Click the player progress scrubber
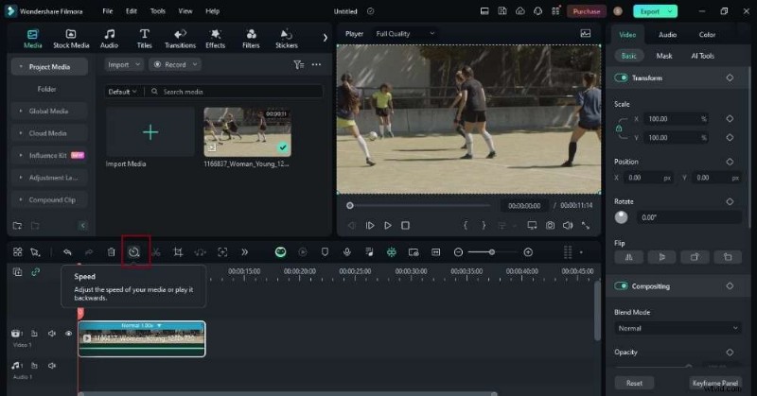Image resolution: width=757 pixels, height=396 pixels. [350, 205]
